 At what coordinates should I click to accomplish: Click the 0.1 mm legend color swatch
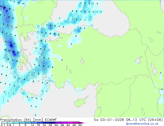click(x=4, y=123)
